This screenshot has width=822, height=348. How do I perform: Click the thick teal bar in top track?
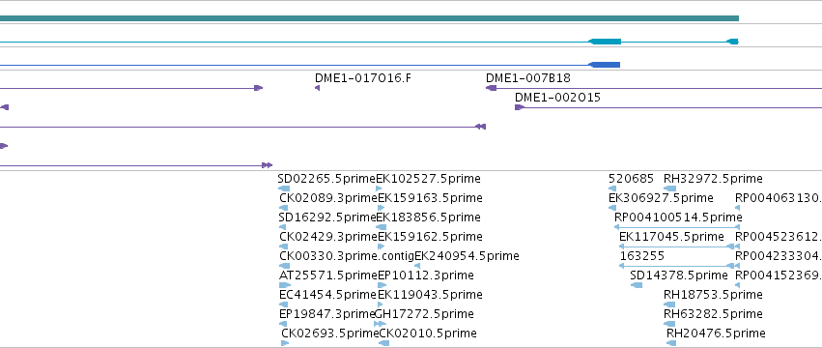[369, 18]
